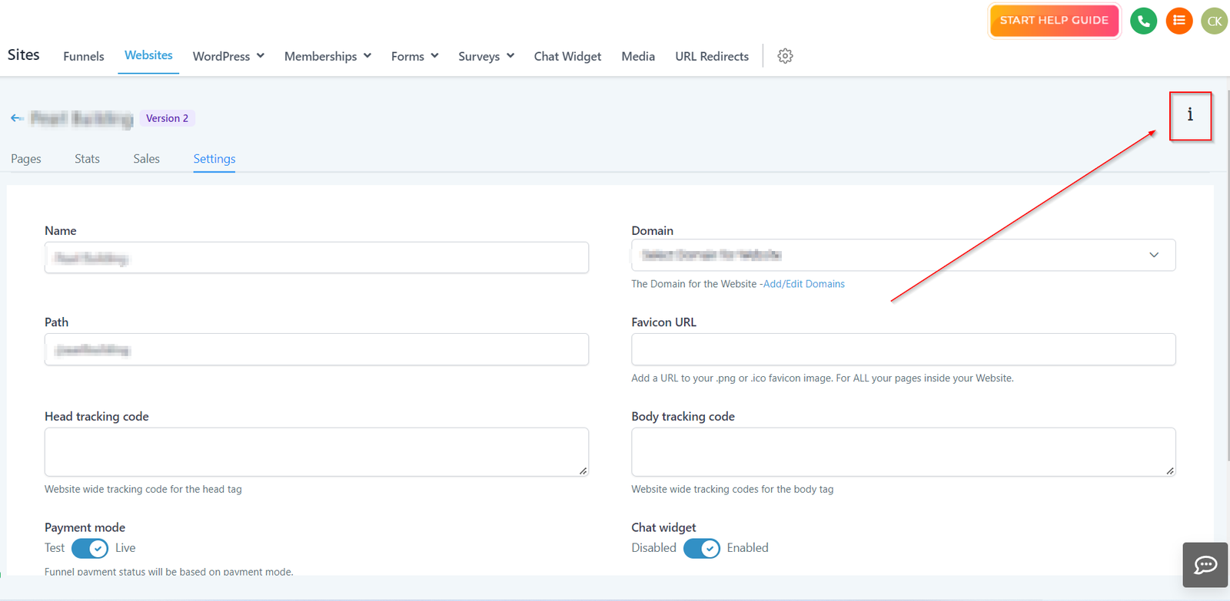Switch to the Pages tab

tap(26, 159)
